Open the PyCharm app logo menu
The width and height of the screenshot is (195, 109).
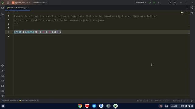tap(2, 2)
